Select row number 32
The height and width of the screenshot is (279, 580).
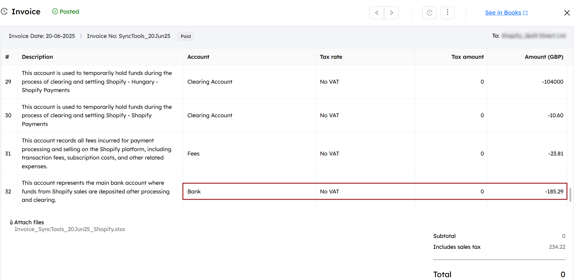8,192
